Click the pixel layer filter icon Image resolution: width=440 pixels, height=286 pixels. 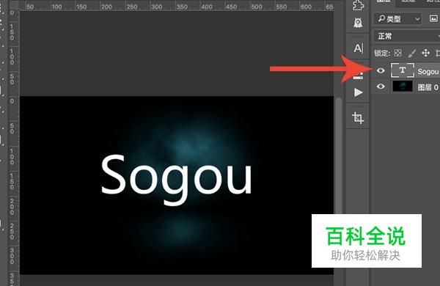433,19
